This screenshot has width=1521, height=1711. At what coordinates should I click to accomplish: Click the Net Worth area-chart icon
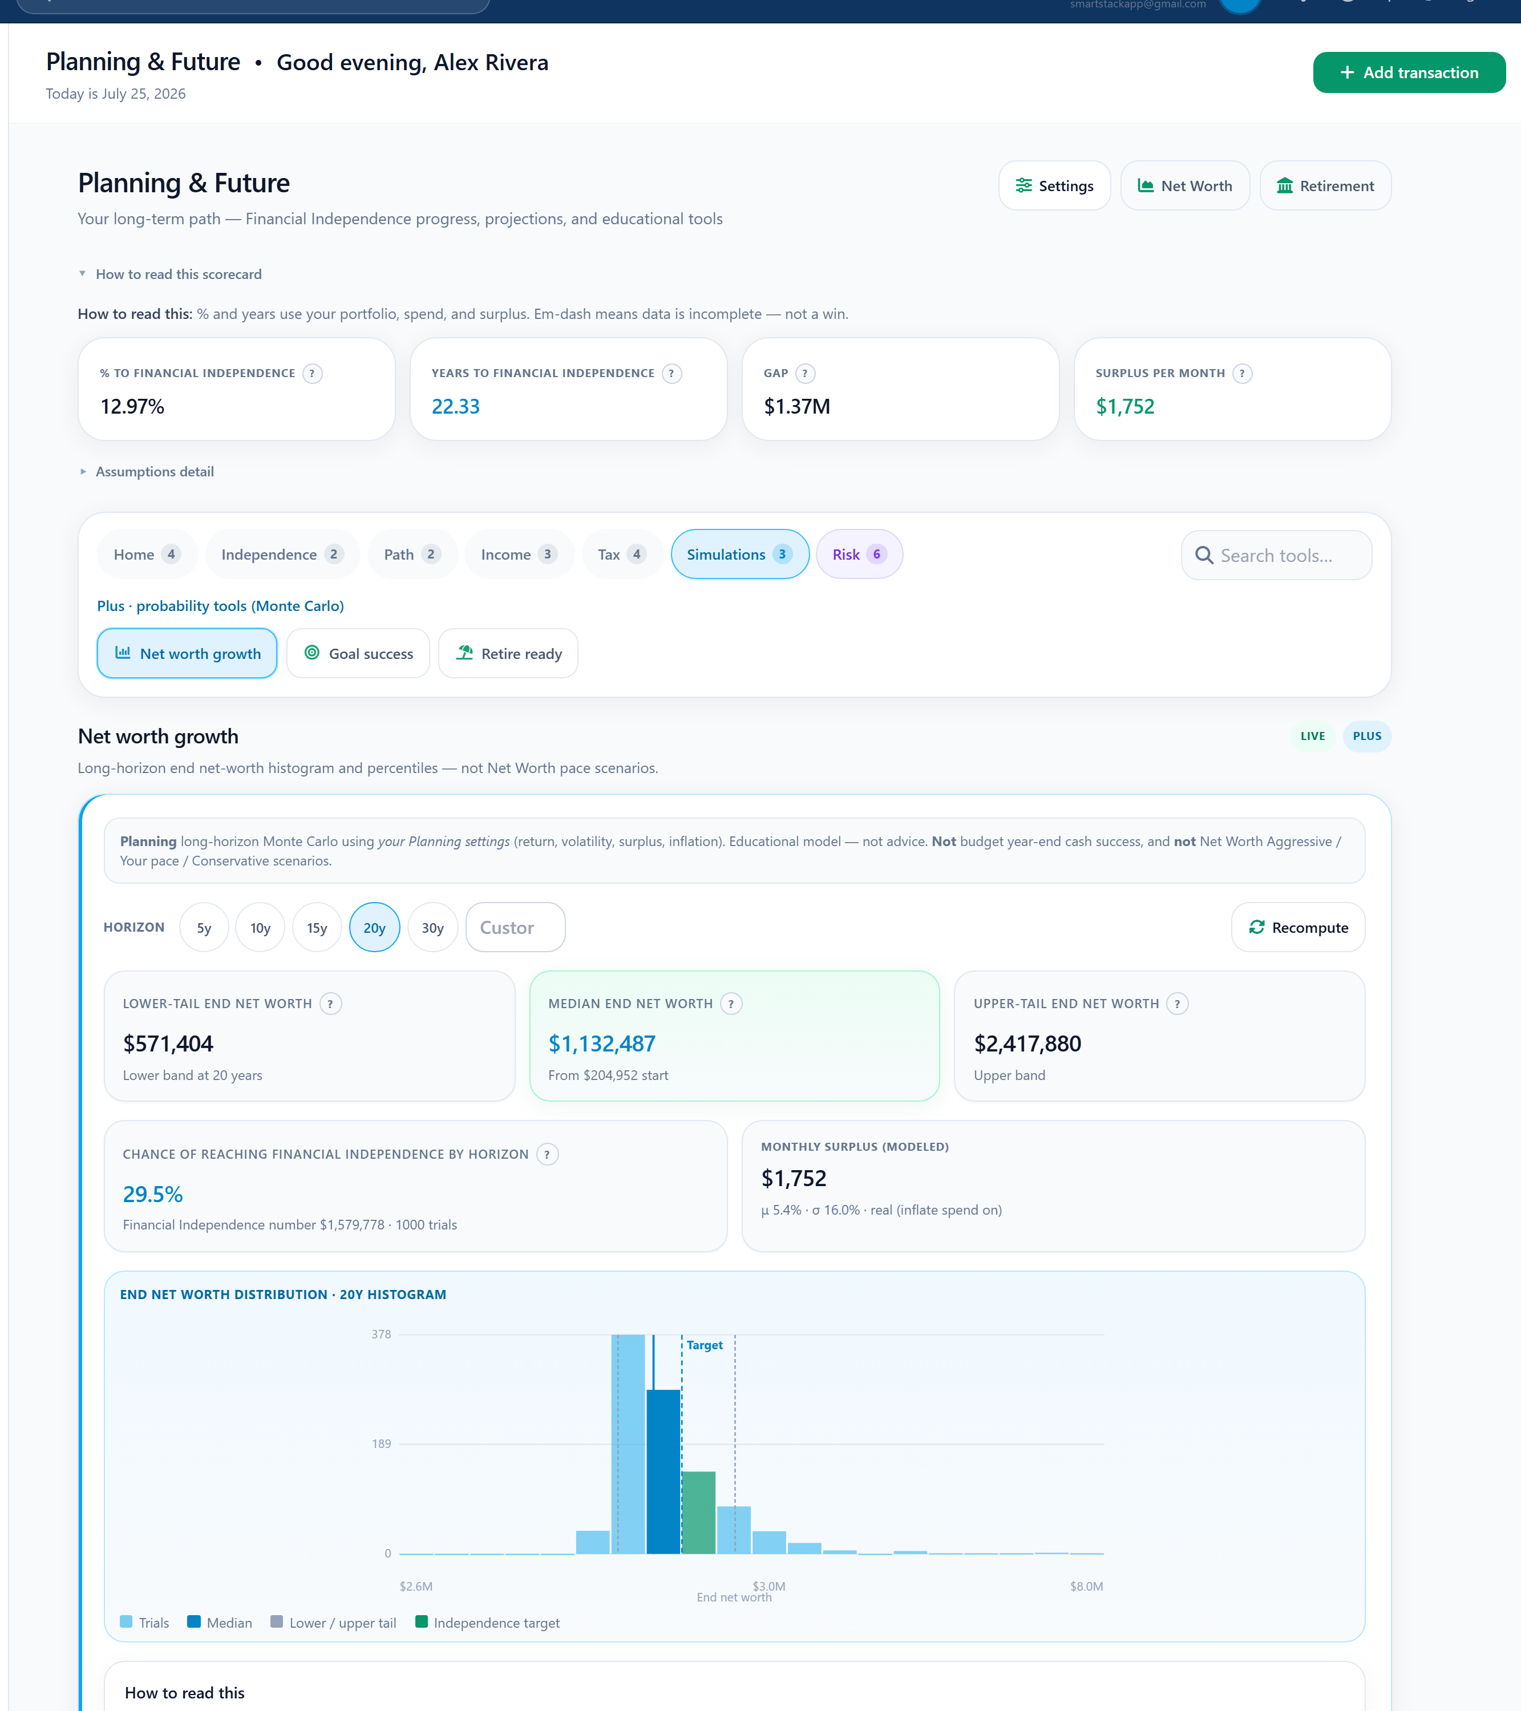point(1146,186)
